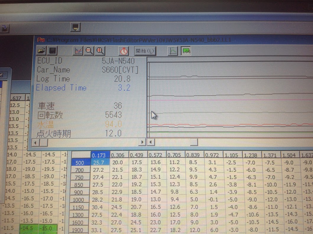Image resolution: width=313 pixels, height=234 pixels.
Task: Select the Log Time value 20.8
Action: (122, 79)
